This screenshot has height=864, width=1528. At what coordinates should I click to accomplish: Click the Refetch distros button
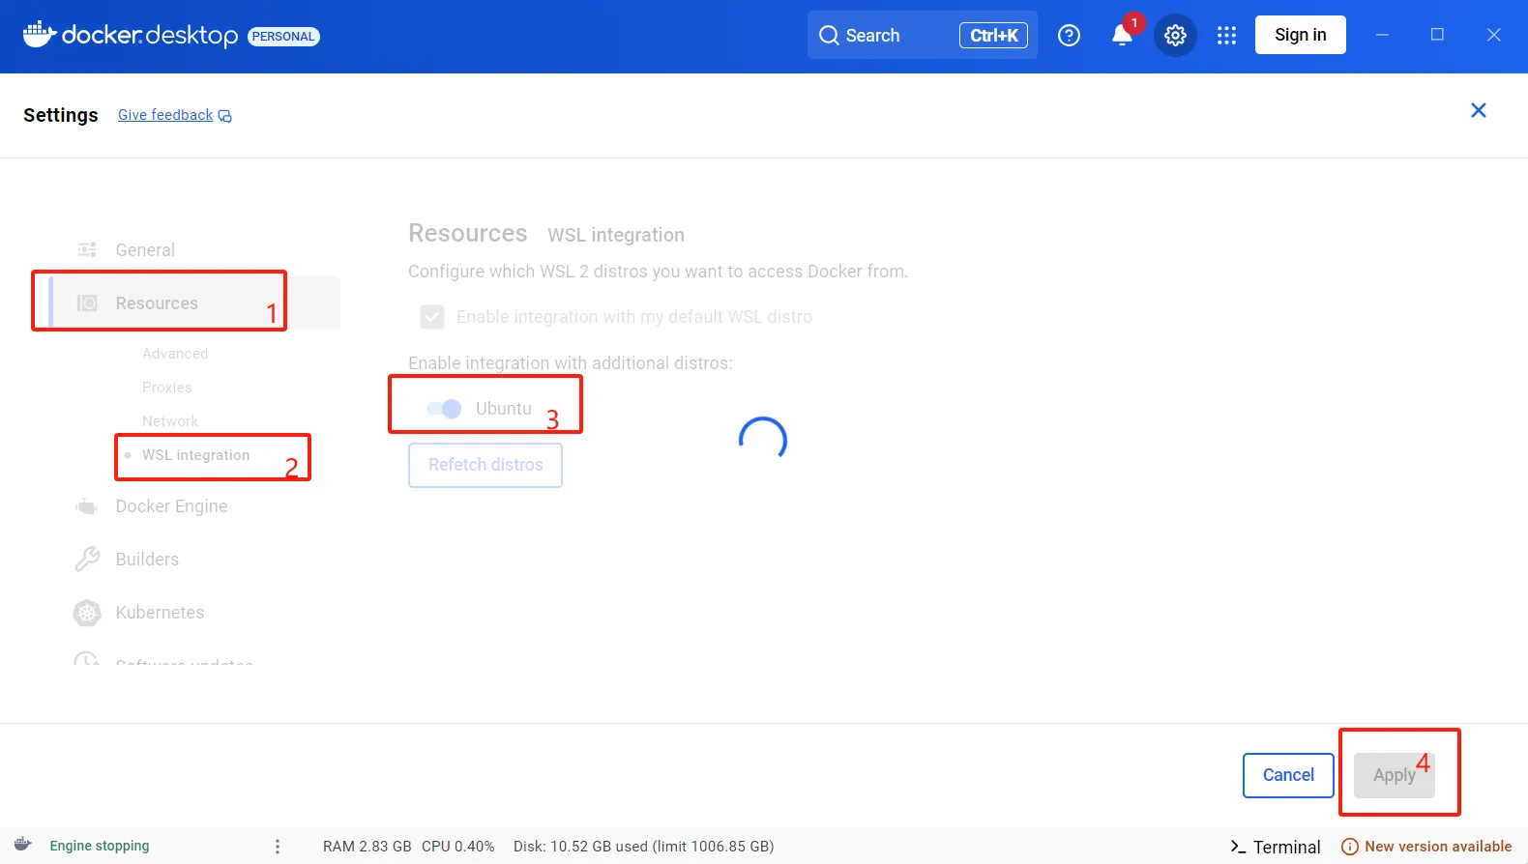pyautogui.click(x=485, y=465)
